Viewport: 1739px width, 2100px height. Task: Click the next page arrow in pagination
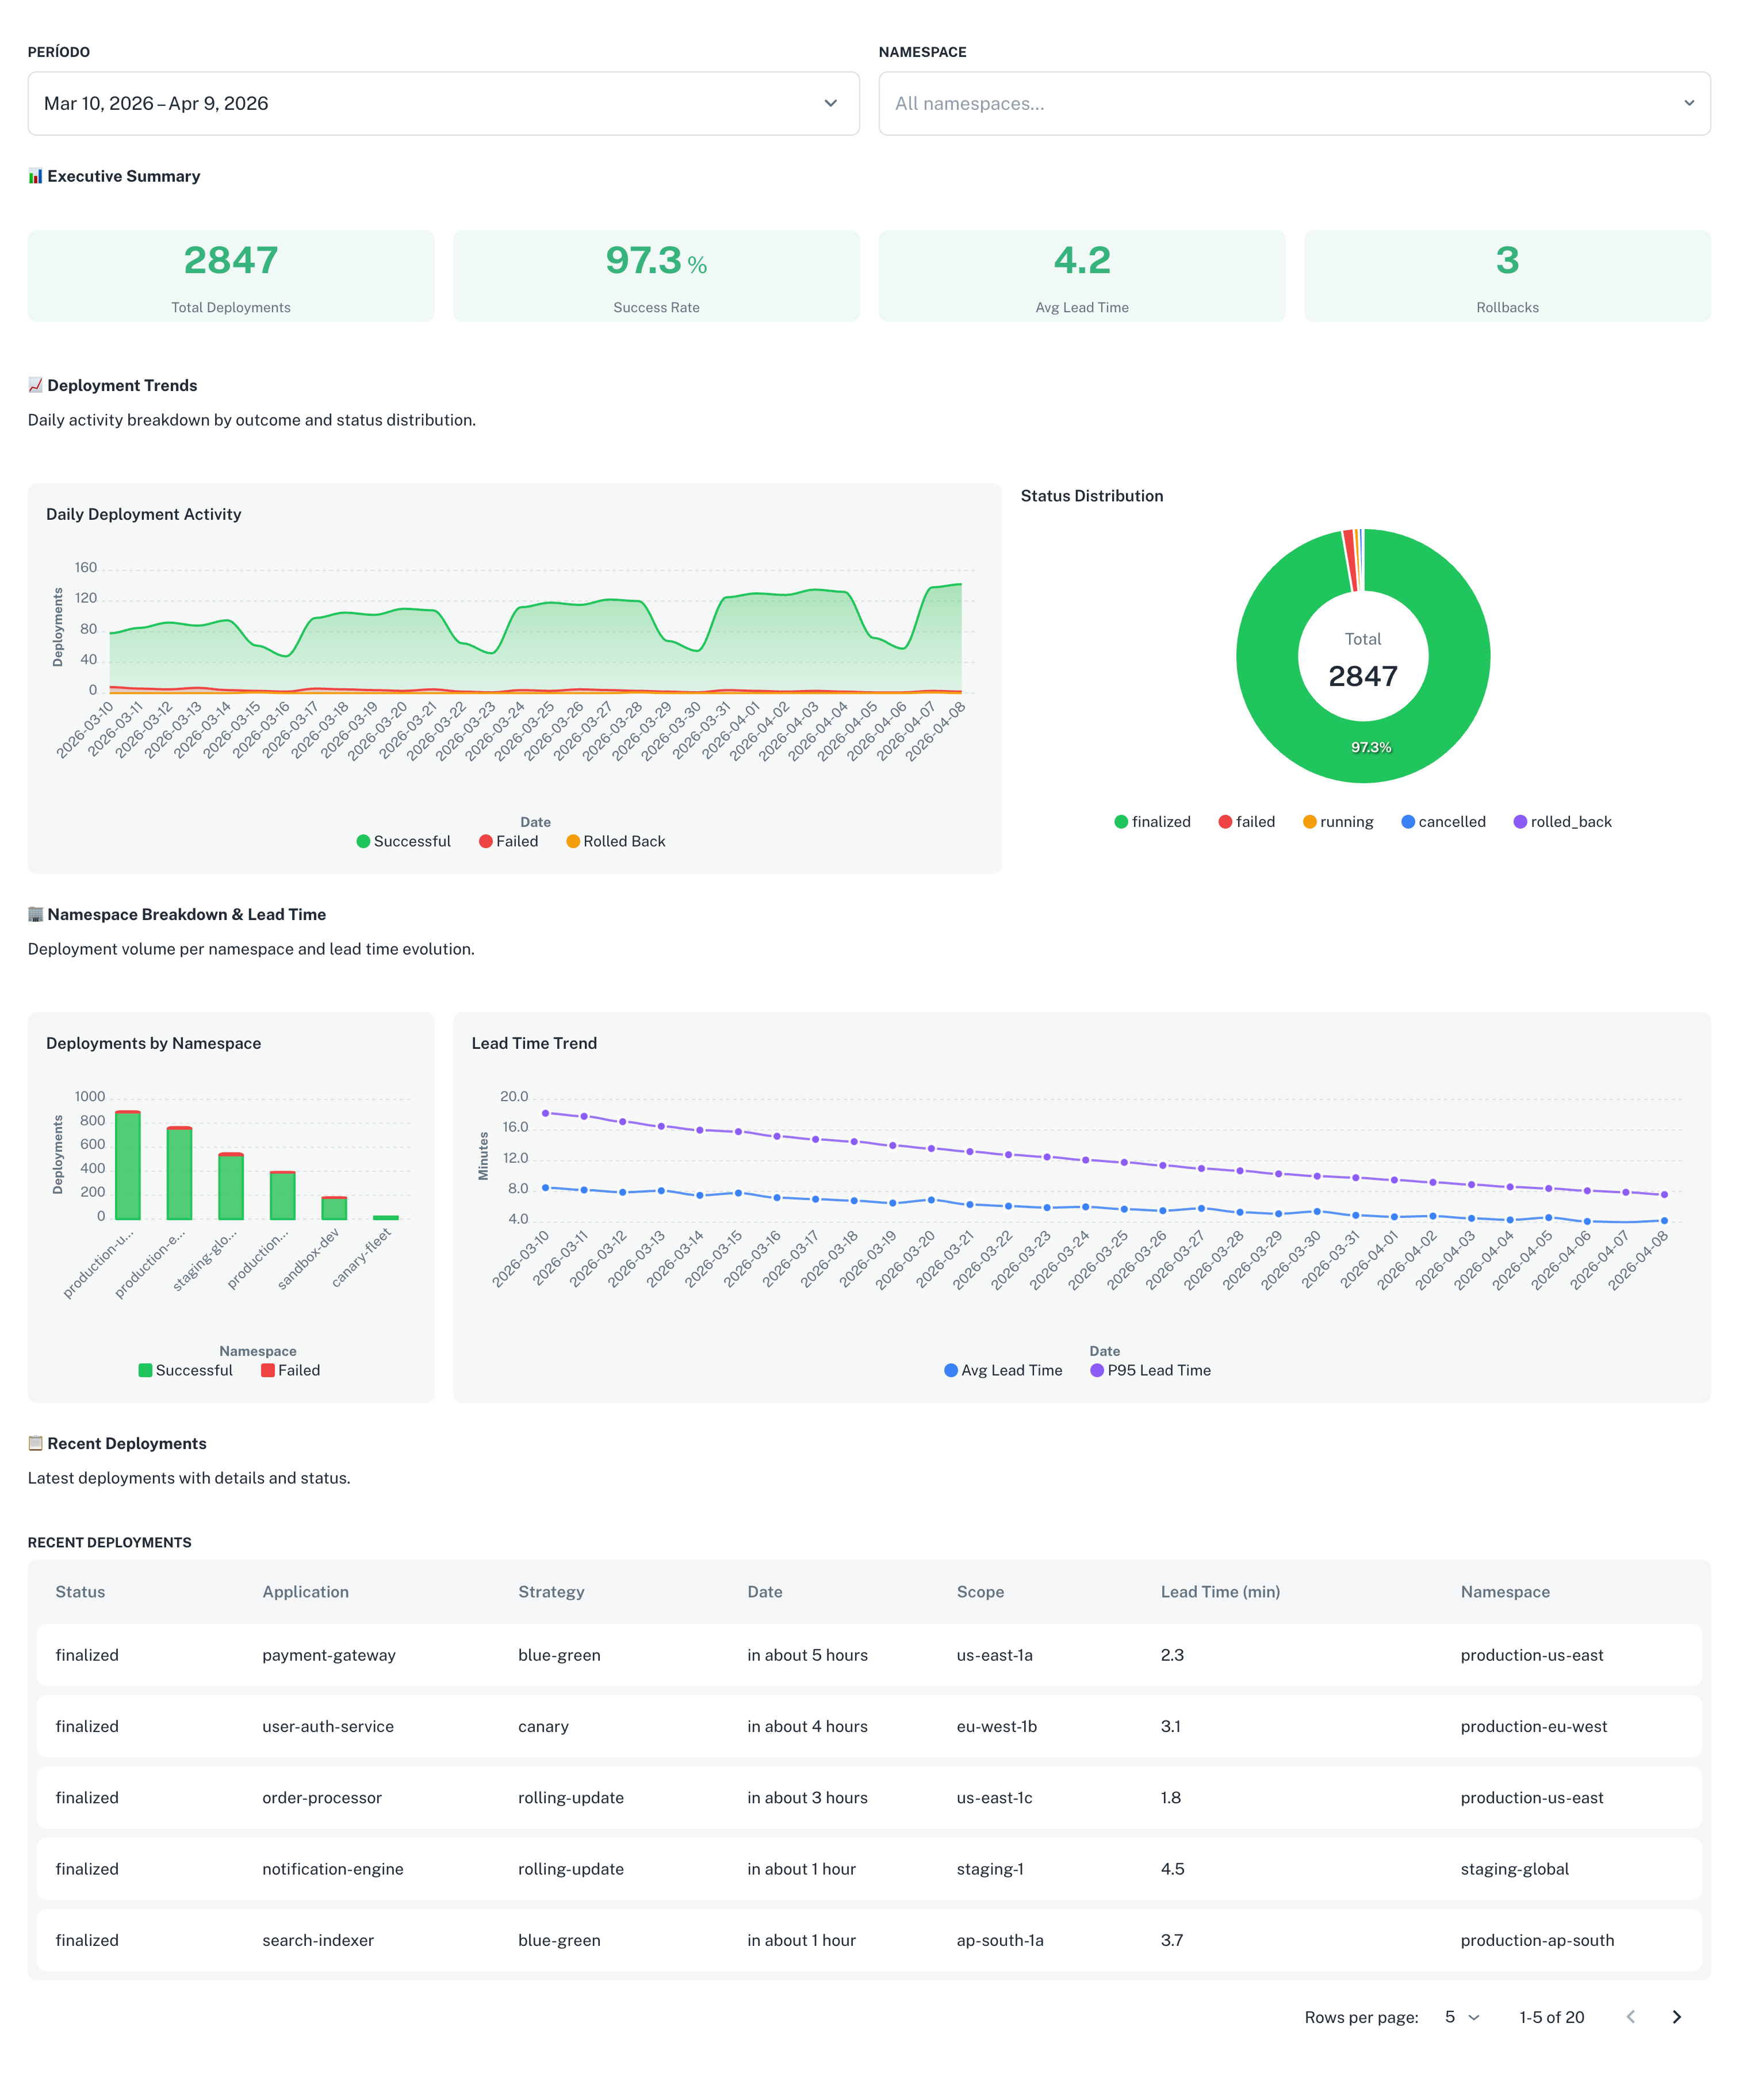click(x=1676, y=2017)
